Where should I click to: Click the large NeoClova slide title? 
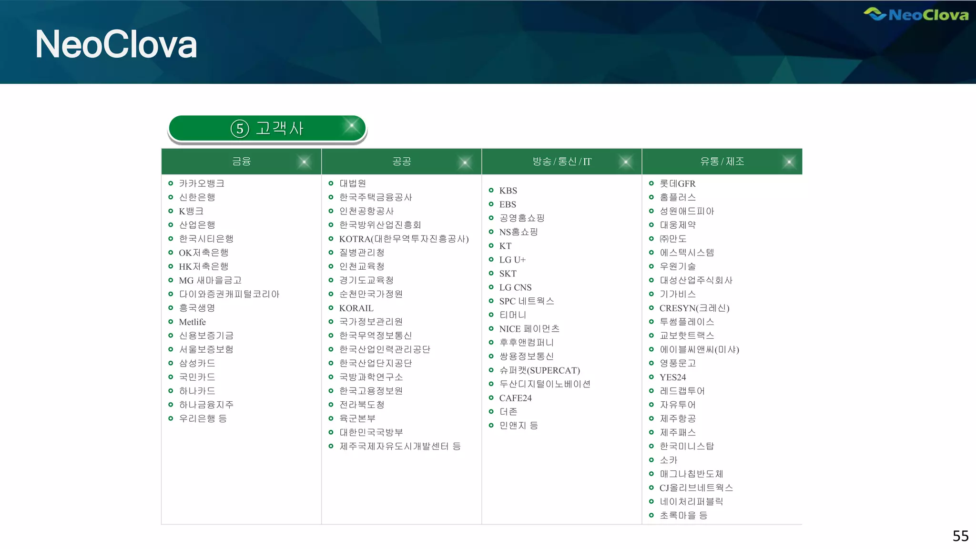click(x=116, y=44)
